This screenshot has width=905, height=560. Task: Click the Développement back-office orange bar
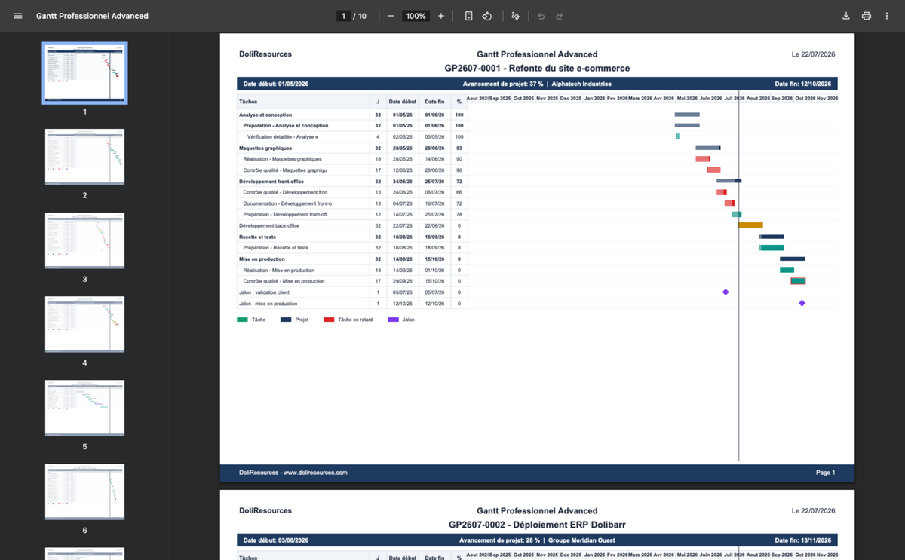pyautogui.click(x=750, y=225)
